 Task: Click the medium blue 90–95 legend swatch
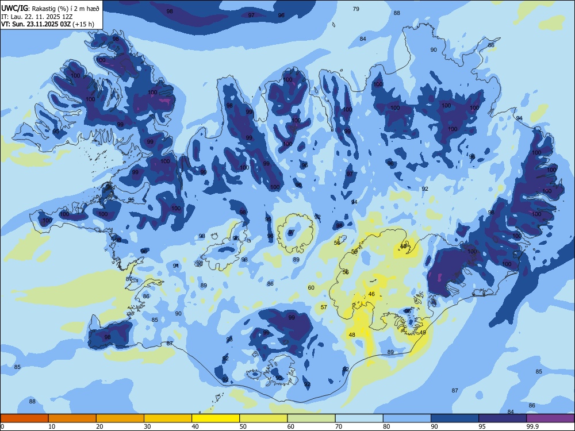pyautogui.click(x=455, y=418)
